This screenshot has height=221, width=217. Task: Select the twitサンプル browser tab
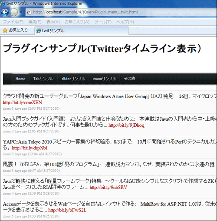pyautogui.click(x=82, y=31)
